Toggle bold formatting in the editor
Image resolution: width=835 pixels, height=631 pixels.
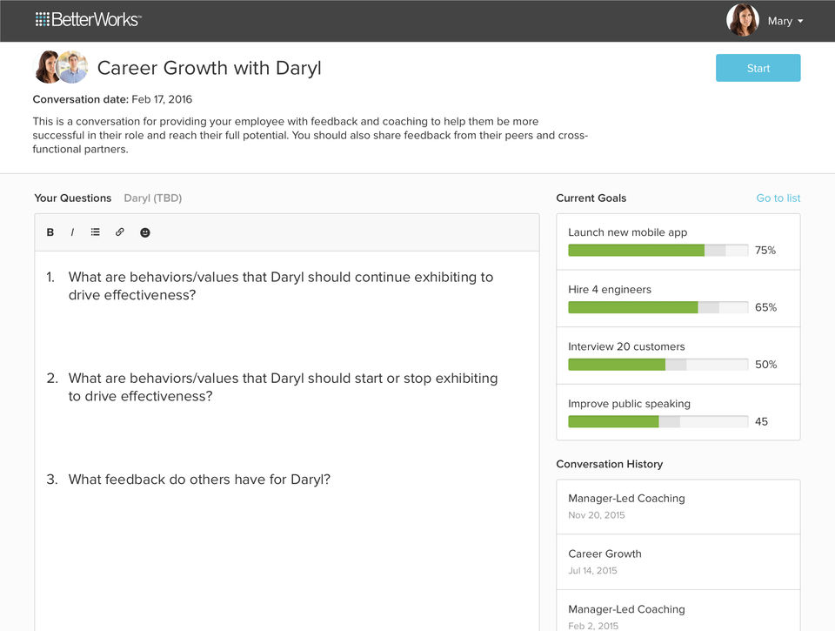(x=50, y=232)
